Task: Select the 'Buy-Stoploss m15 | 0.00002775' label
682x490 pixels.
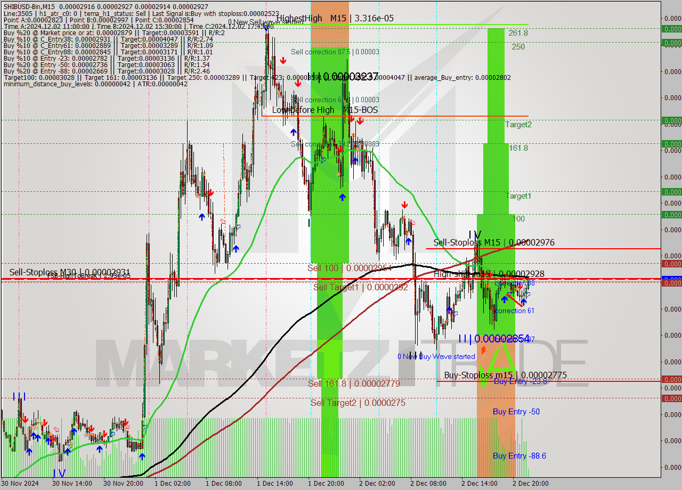Action: tap(506, 375)
